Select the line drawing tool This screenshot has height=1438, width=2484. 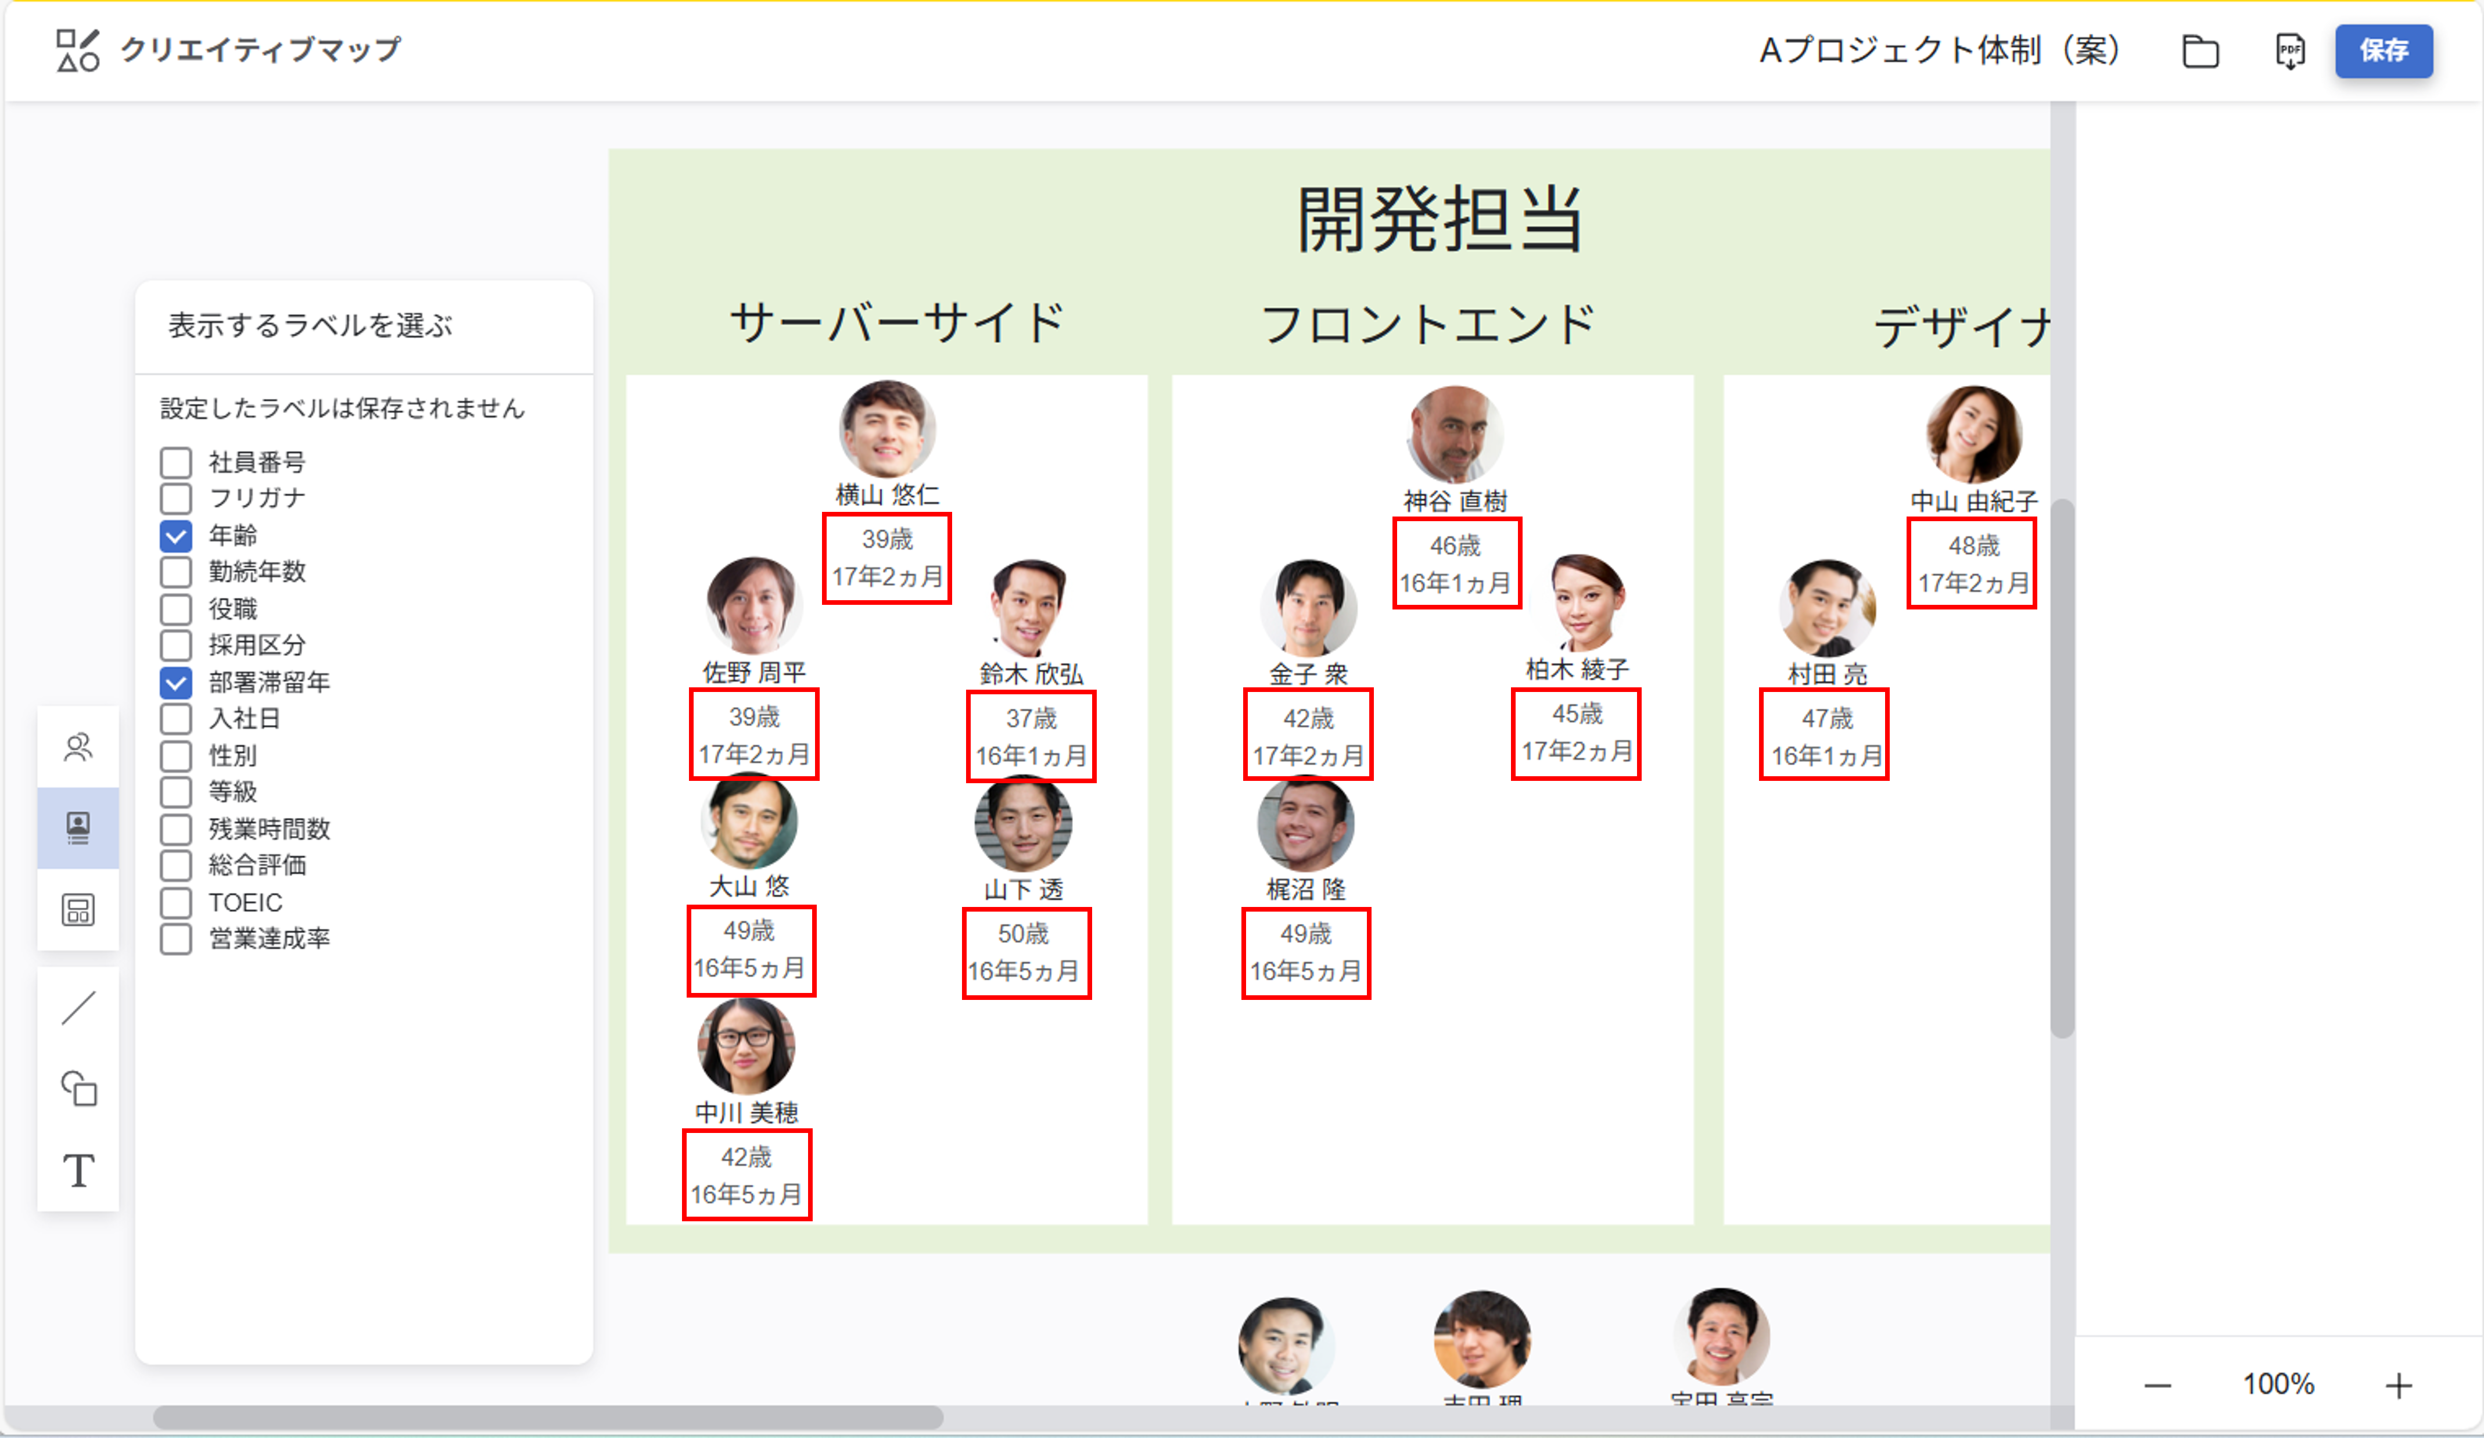[x=79, y=1007]
